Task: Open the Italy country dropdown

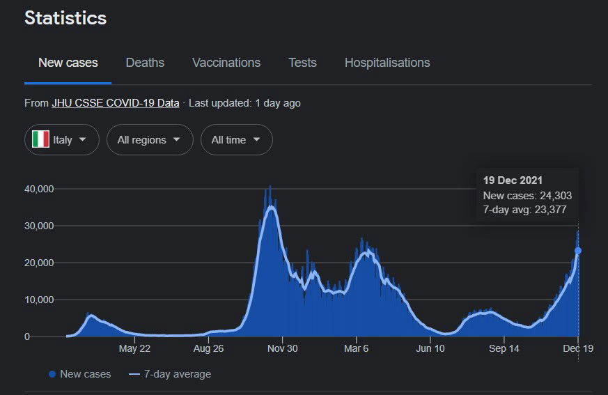Action: [x=61, y=140]
